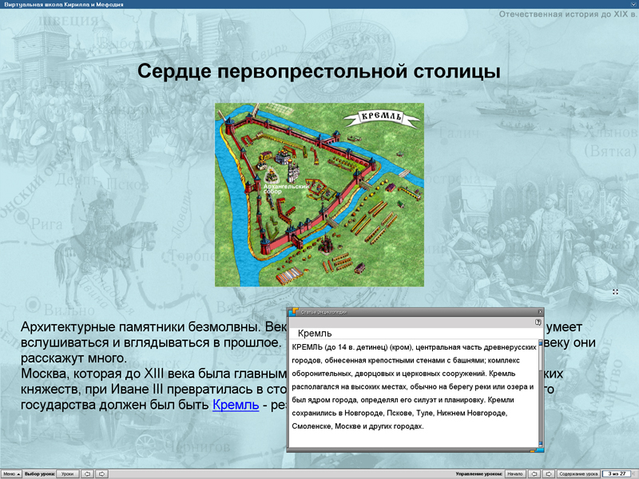This screenshot has width=639, height=479.
Task: Click the previous lesson arrow icon
Action: tap(88, 473)
